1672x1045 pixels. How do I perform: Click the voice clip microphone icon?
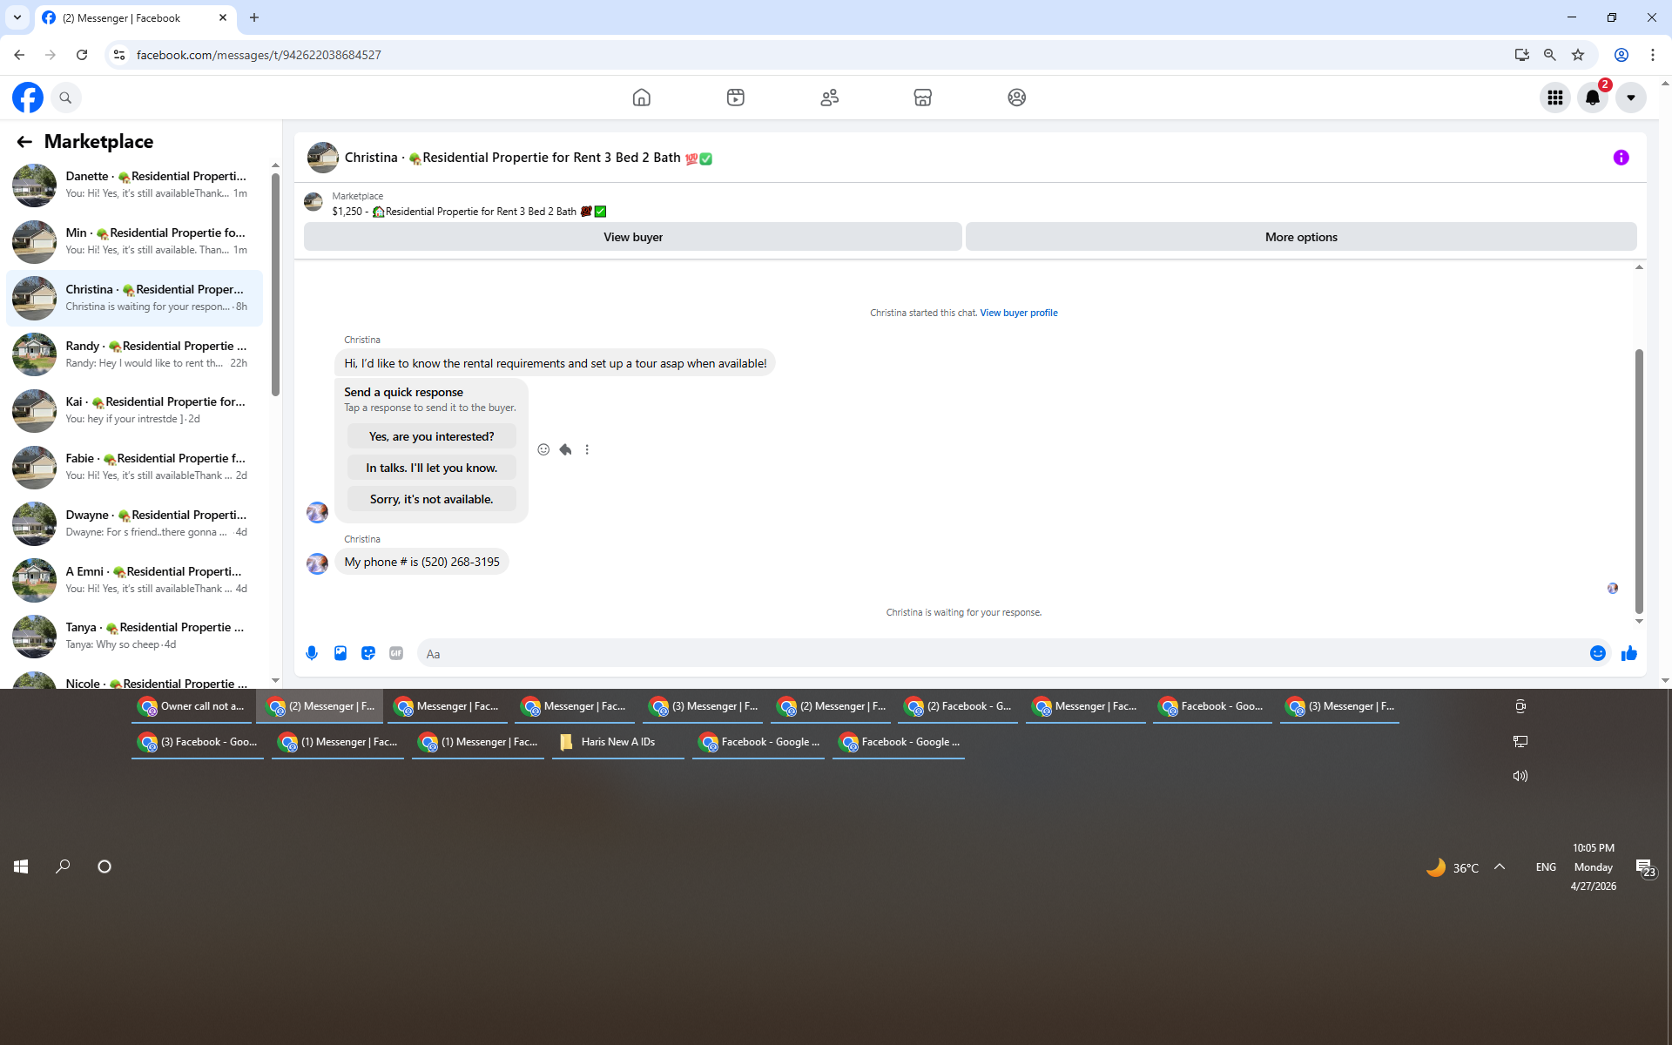click(312, 653)
